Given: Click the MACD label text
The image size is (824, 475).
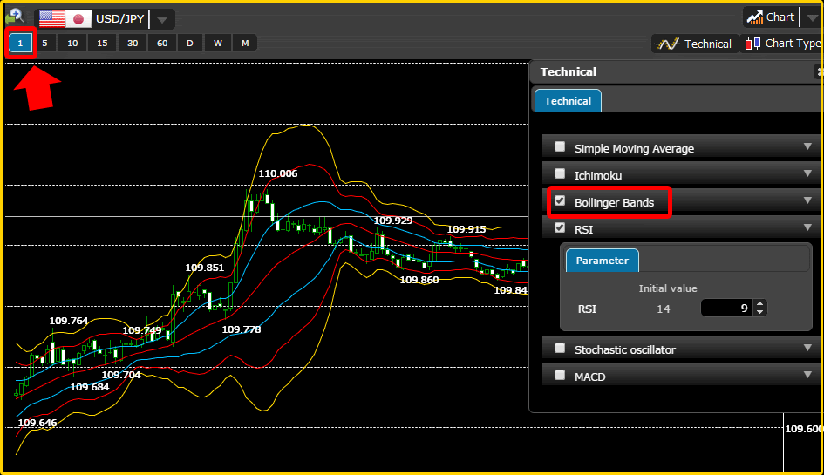Looking at the screenshot, I should pyautogui.click(x=590, y=377).
